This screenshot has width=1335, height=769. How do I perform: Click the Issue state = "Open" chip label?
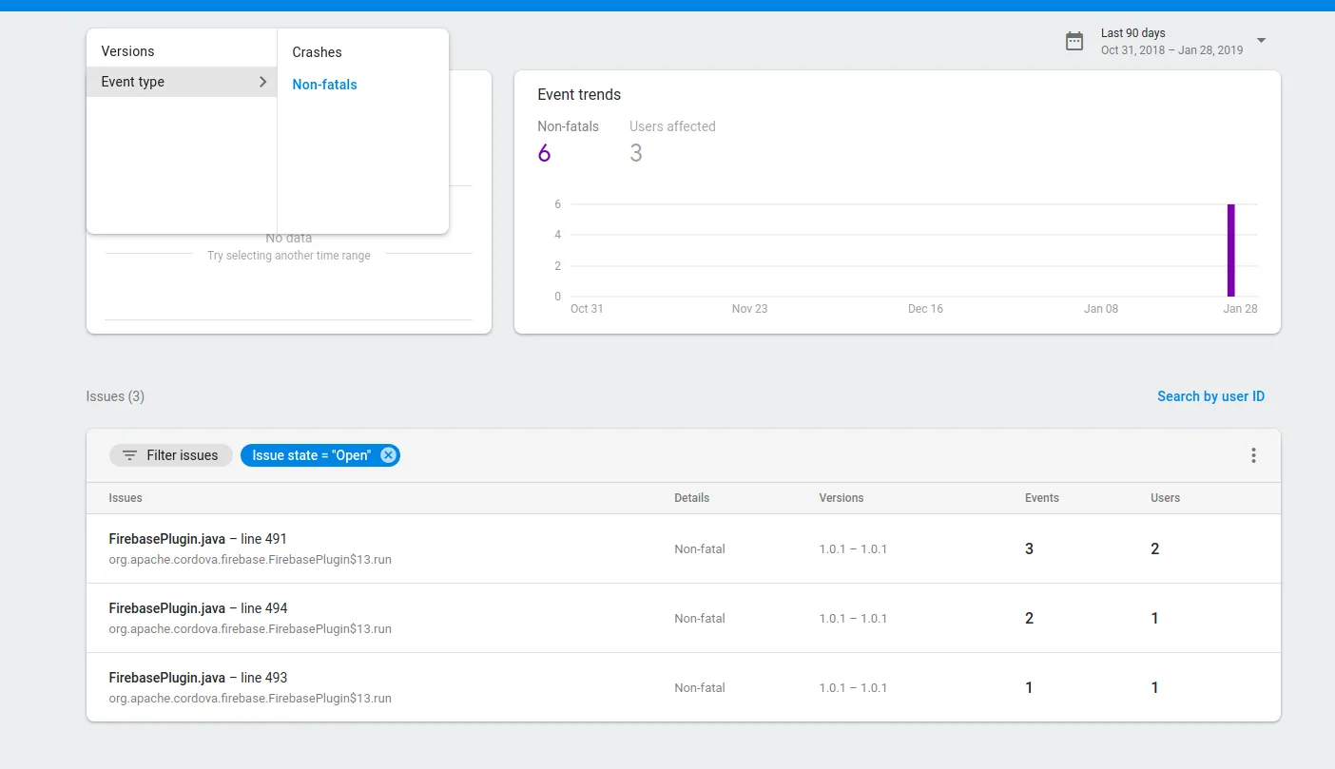[x=312, y=455]
